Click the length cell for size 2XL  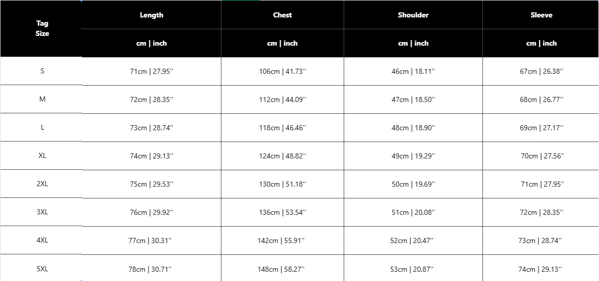click(x=152, y=184)
